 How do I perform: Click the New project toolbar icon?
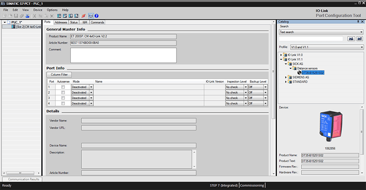tap(5, 16)
